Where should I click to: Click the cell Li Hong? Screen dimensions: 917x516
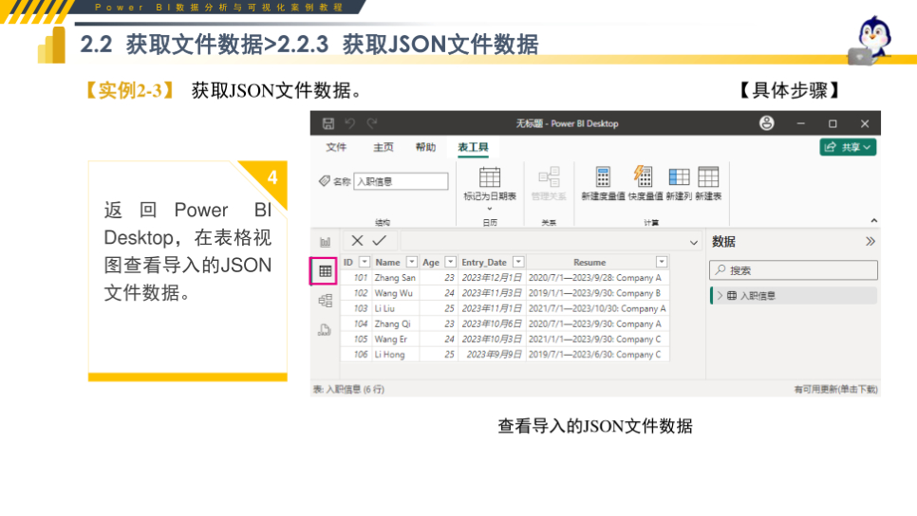(395, 354)
